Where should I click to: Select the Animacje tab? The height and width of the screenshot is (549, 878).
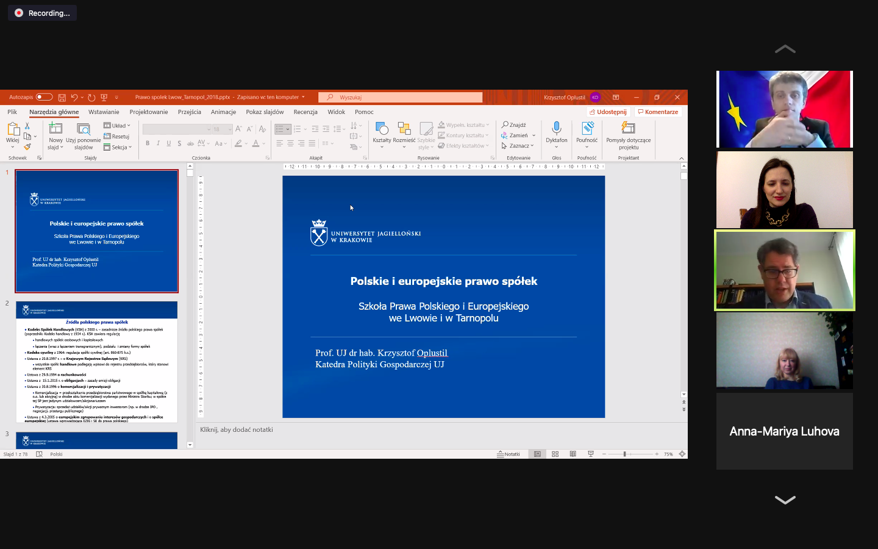click(223, 112)
